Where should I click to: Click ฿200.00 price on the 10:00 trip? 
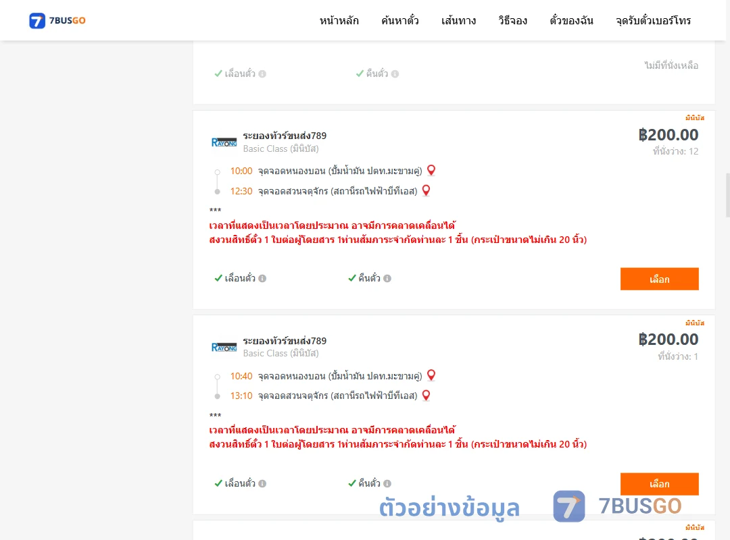click(668, 135)
